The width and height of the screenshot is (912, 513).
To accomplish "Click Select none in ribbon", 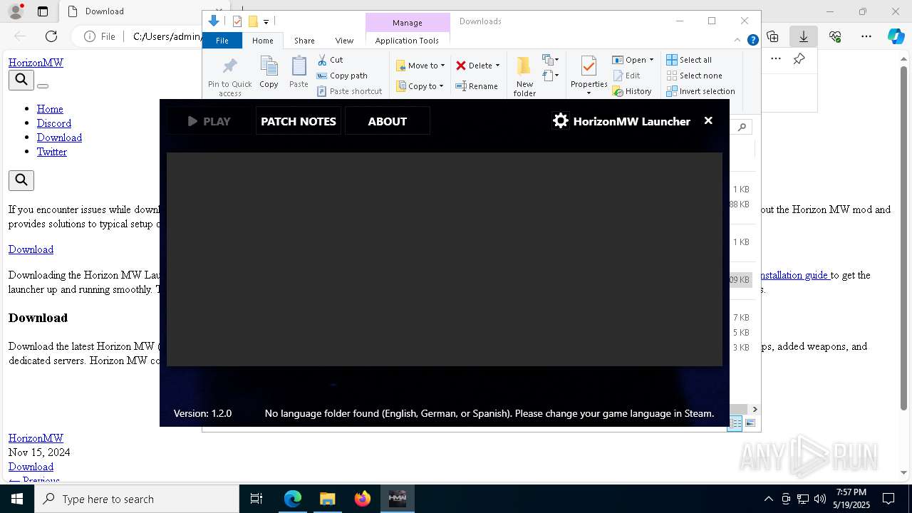I will pos(694,76).
